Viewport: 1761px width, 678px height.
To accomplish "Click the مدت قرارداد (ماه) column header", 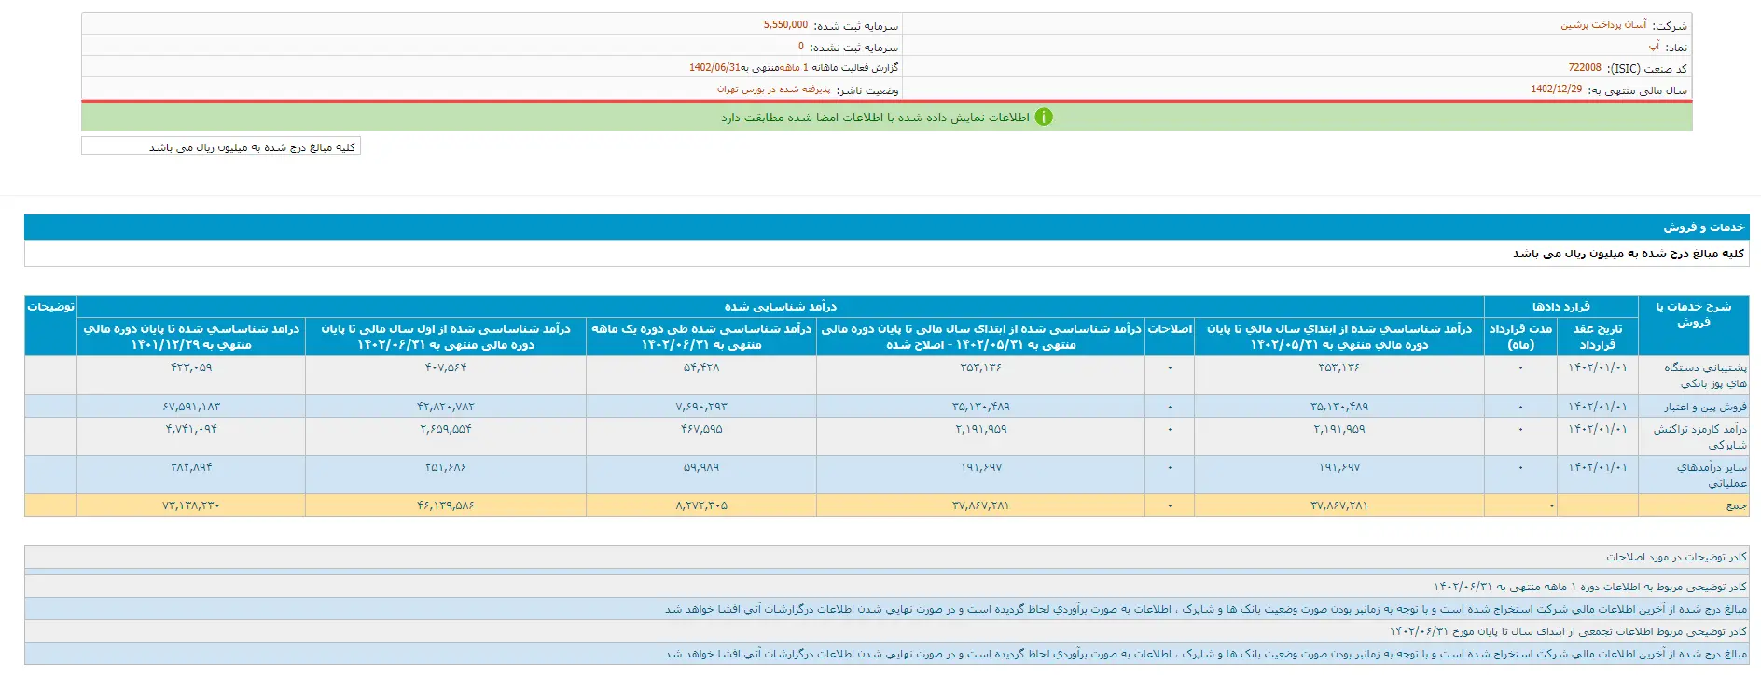I will coord(1520,337).
